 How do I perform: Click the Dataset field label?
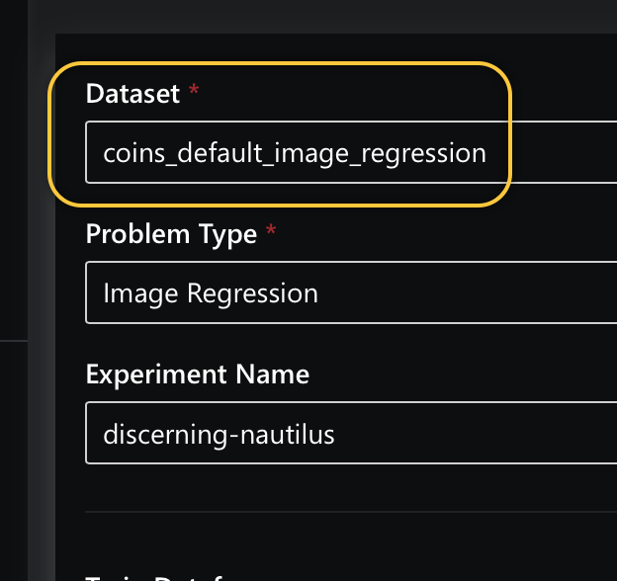[132, 94]
